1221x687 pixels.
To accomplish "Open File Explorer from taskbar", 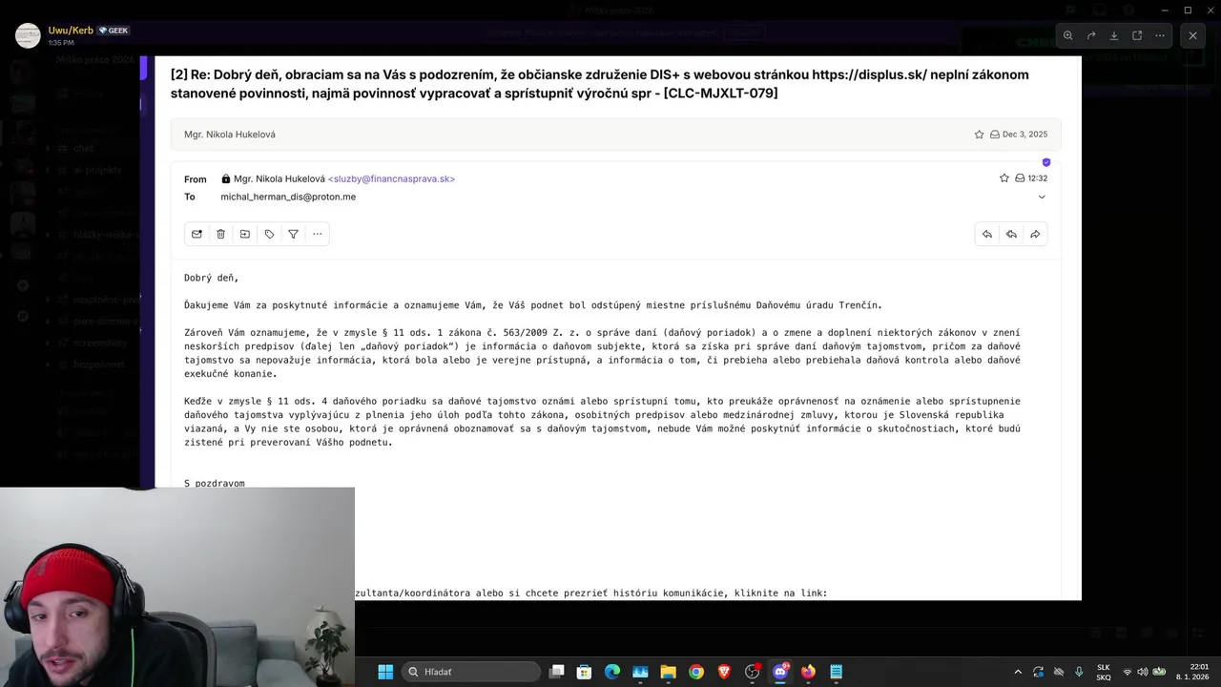I will click(x=668, y=672).
